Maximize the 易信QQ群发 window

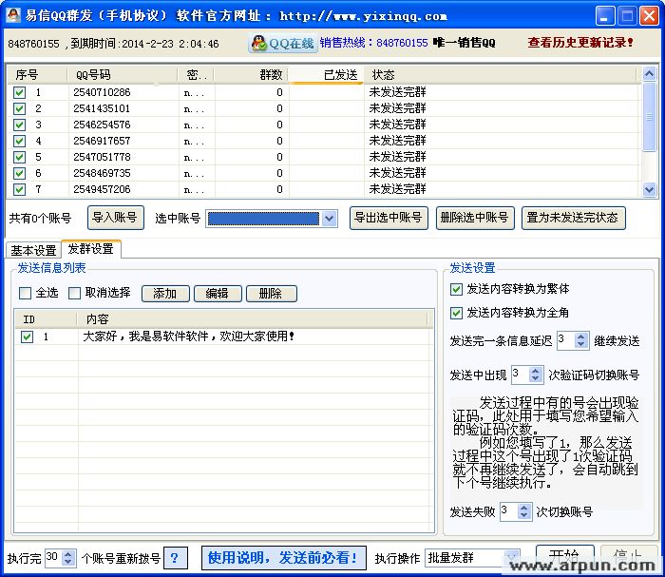point(627,16)
